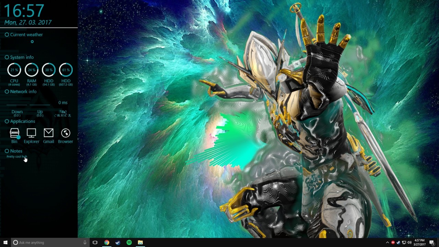
Task: Open Spotify from the taskbar
Action: (x=129, y=243)
